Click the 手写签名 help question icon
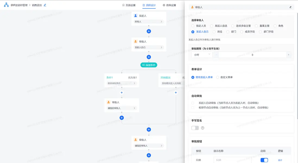The width and height of the screenshot is (298, 163). tap(202, 128)
